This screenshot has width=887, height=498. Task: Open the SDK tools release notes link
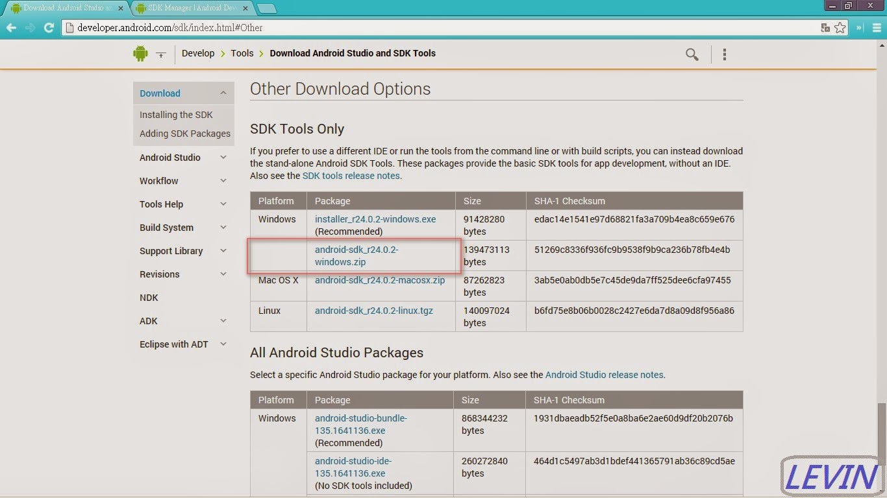(351, 176)
